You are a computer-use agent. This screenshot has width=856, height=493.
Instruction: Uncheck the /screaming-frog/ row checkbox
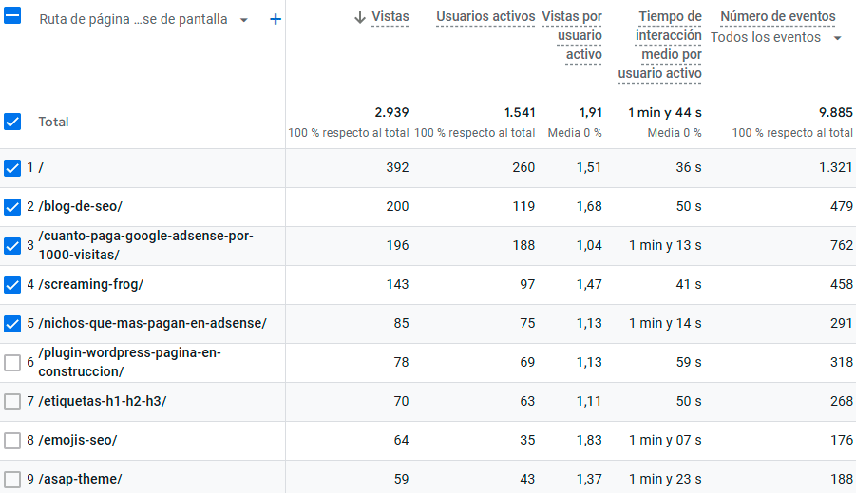12,285
